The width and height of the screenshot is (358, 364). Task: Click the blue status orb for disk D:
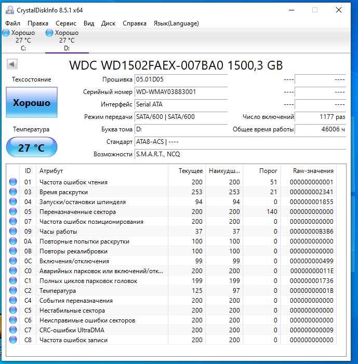[49, 33]
